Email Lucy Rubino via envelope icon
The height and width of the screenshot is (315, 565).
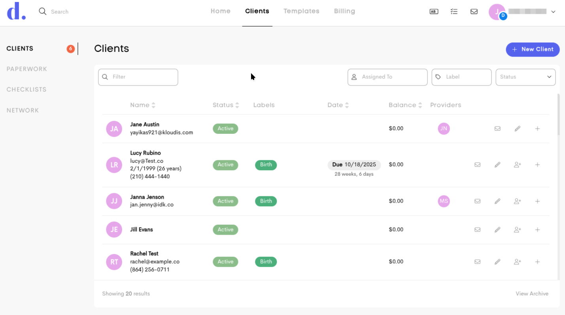478,165
